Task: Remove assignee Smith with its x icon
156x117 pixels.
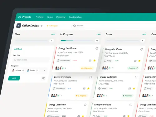Action: (x=37, y=71)
